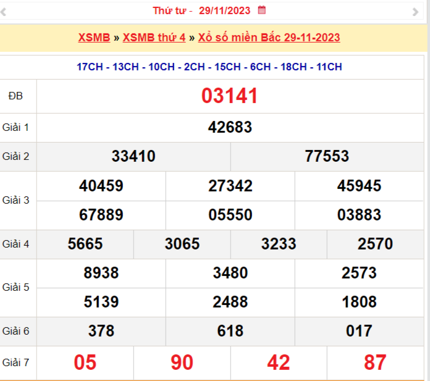Select the Giải 1 number 42683
This screenshot has height=381, width=430.
point(230,127)
